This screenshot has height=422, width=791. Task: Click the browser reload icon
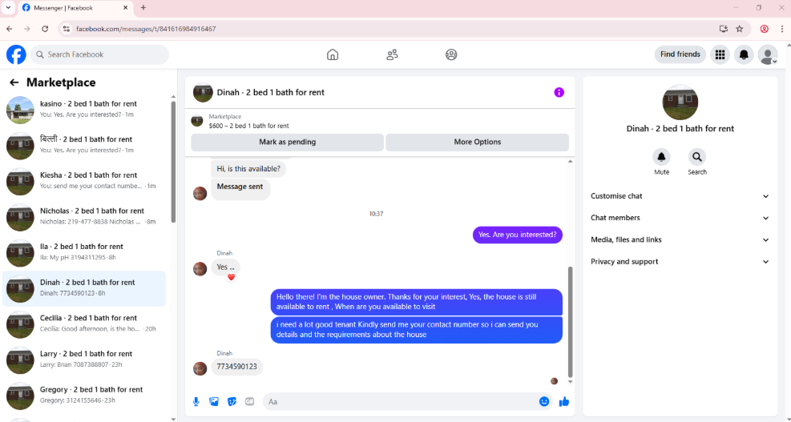point(45,29)
